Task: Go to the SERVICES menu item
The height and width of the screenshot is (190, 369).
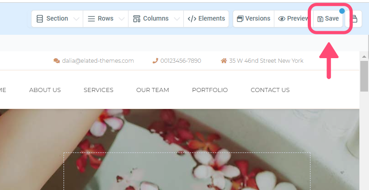Action: [98, 90]
